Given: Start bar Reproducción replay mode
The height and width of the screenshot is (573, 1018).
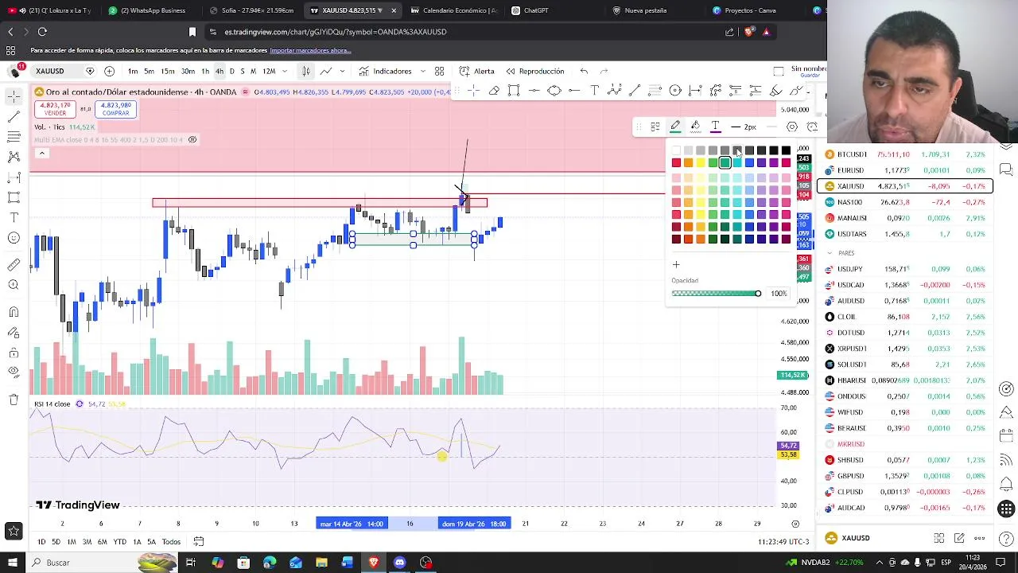Looking at the screenshot, I should (x=534, y=71).
